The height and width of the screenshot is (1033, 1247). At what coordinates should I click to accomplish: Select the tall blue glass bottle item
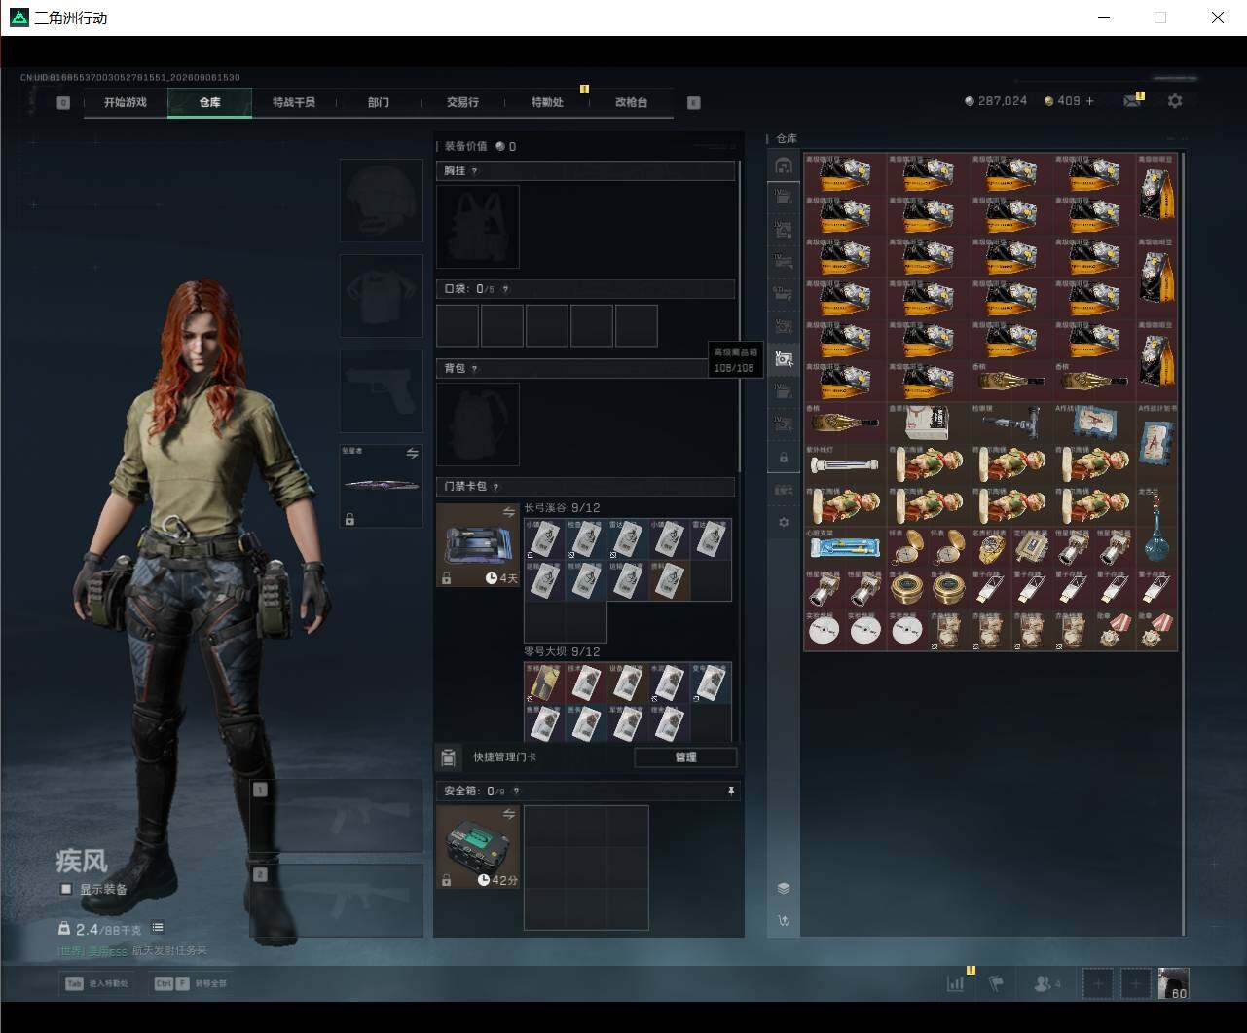tap(1157, 527)
